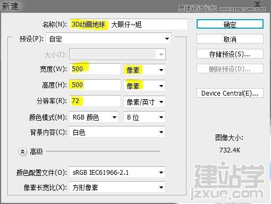Open the 颜色配置文件 dropdown

117,172
